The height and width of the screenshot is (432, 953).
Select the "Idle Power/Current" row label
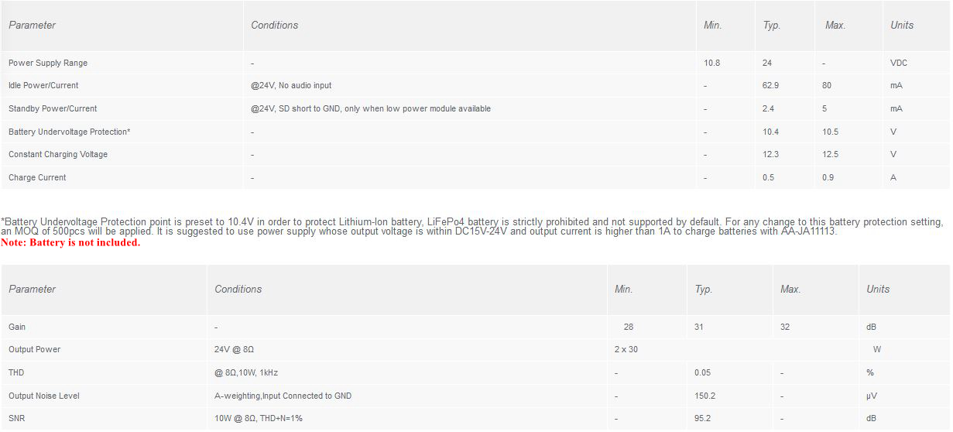click(x=43, y=85)
